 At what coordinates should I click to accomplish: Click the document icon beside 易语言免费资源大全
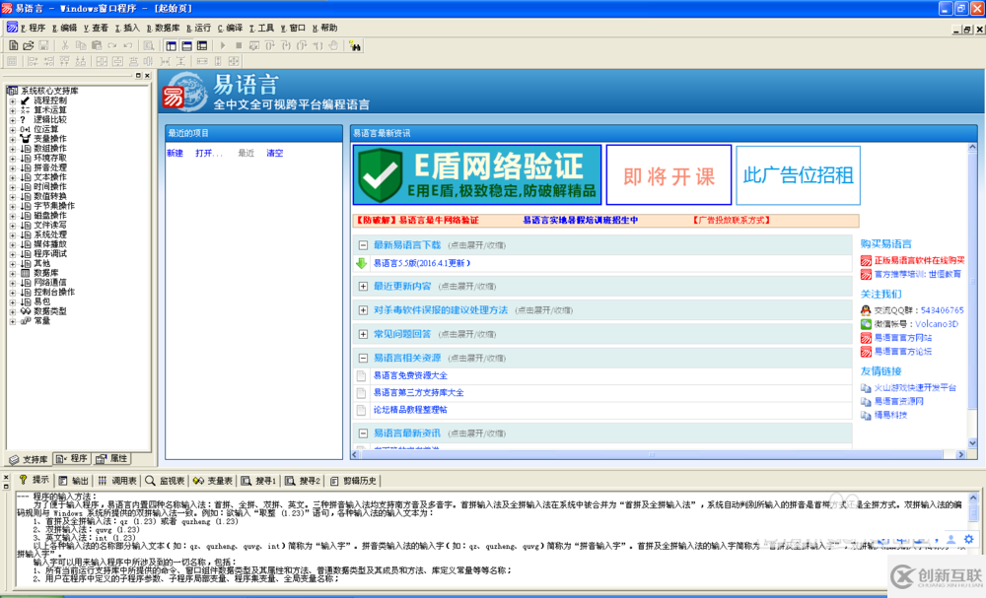pos(362,375)
